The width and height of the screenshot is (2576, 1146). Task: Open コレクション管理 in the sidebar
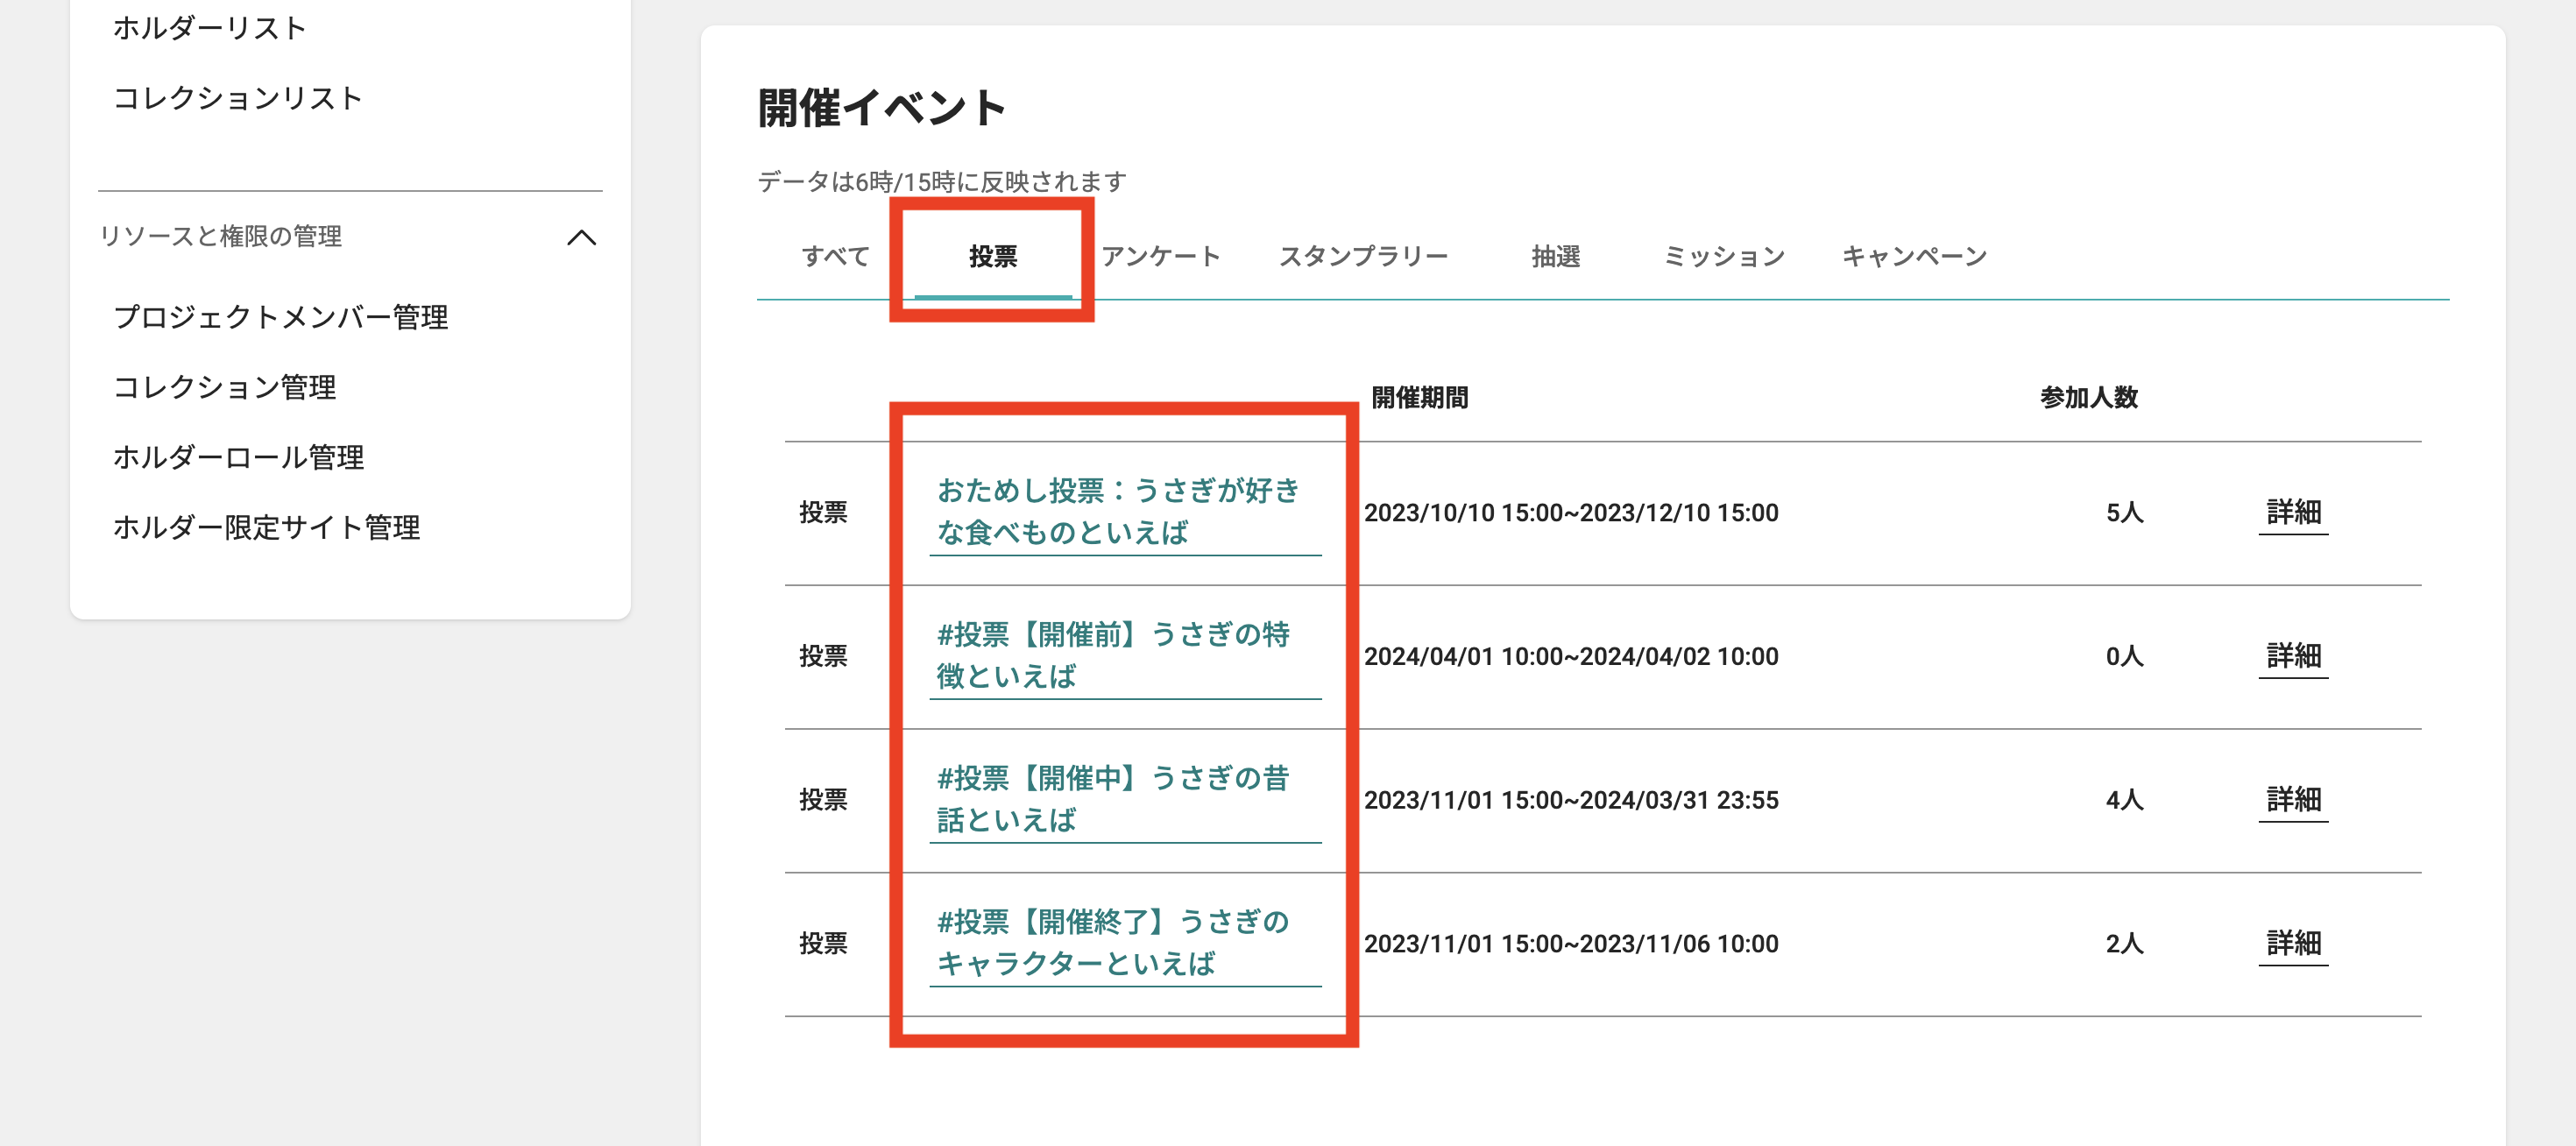tap(224, 387)
